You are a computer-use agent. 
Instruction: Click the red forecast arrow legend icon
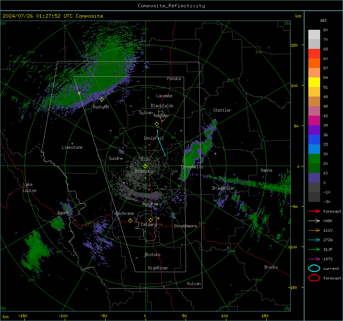pyautogui.click(x=314, y=211)
